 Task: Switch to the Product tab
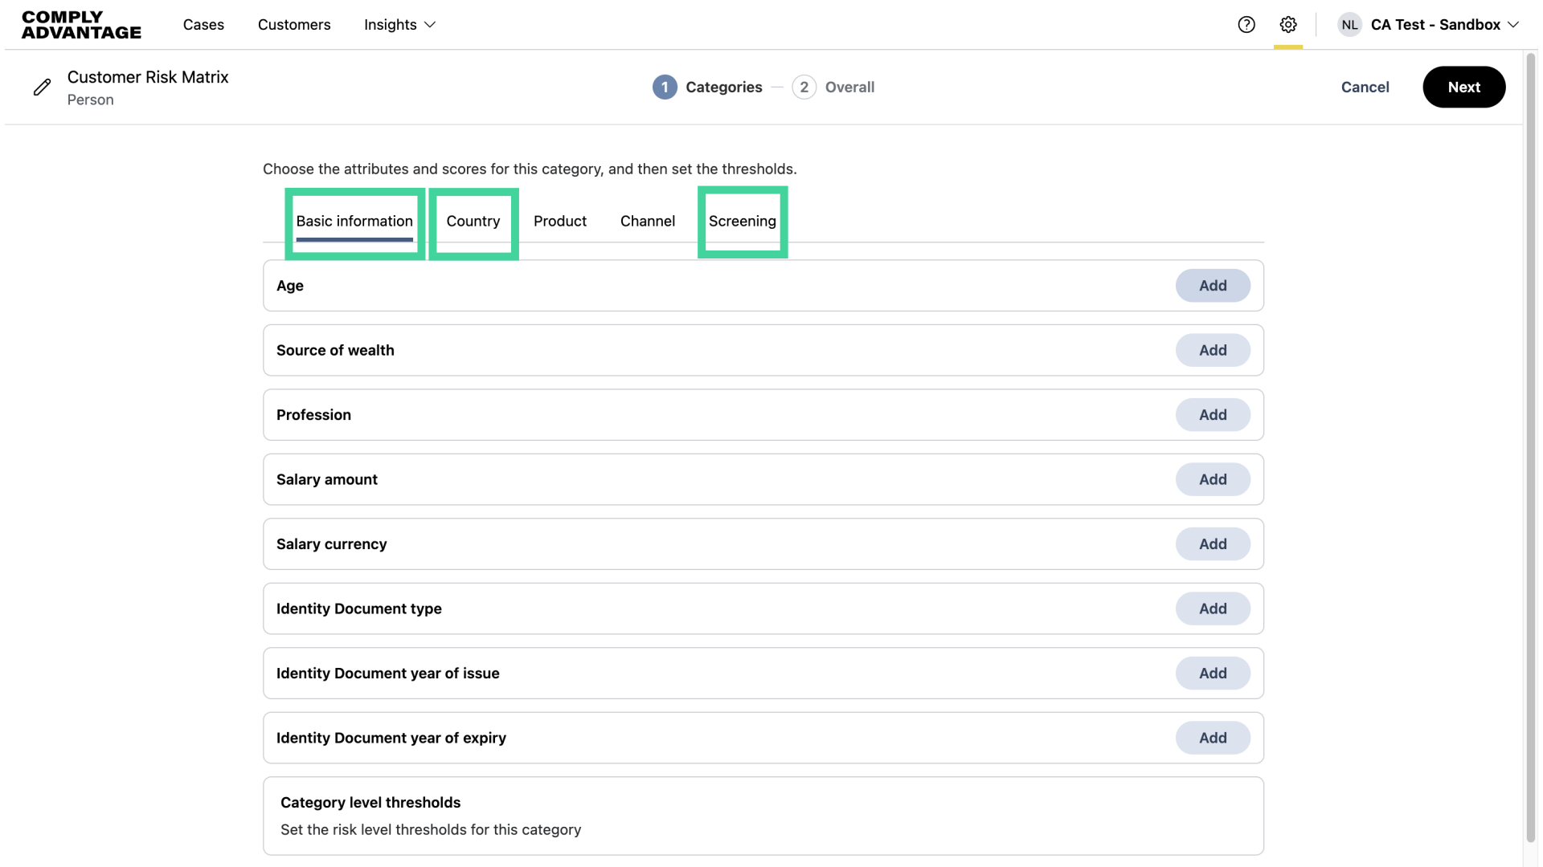coord(559,222)
